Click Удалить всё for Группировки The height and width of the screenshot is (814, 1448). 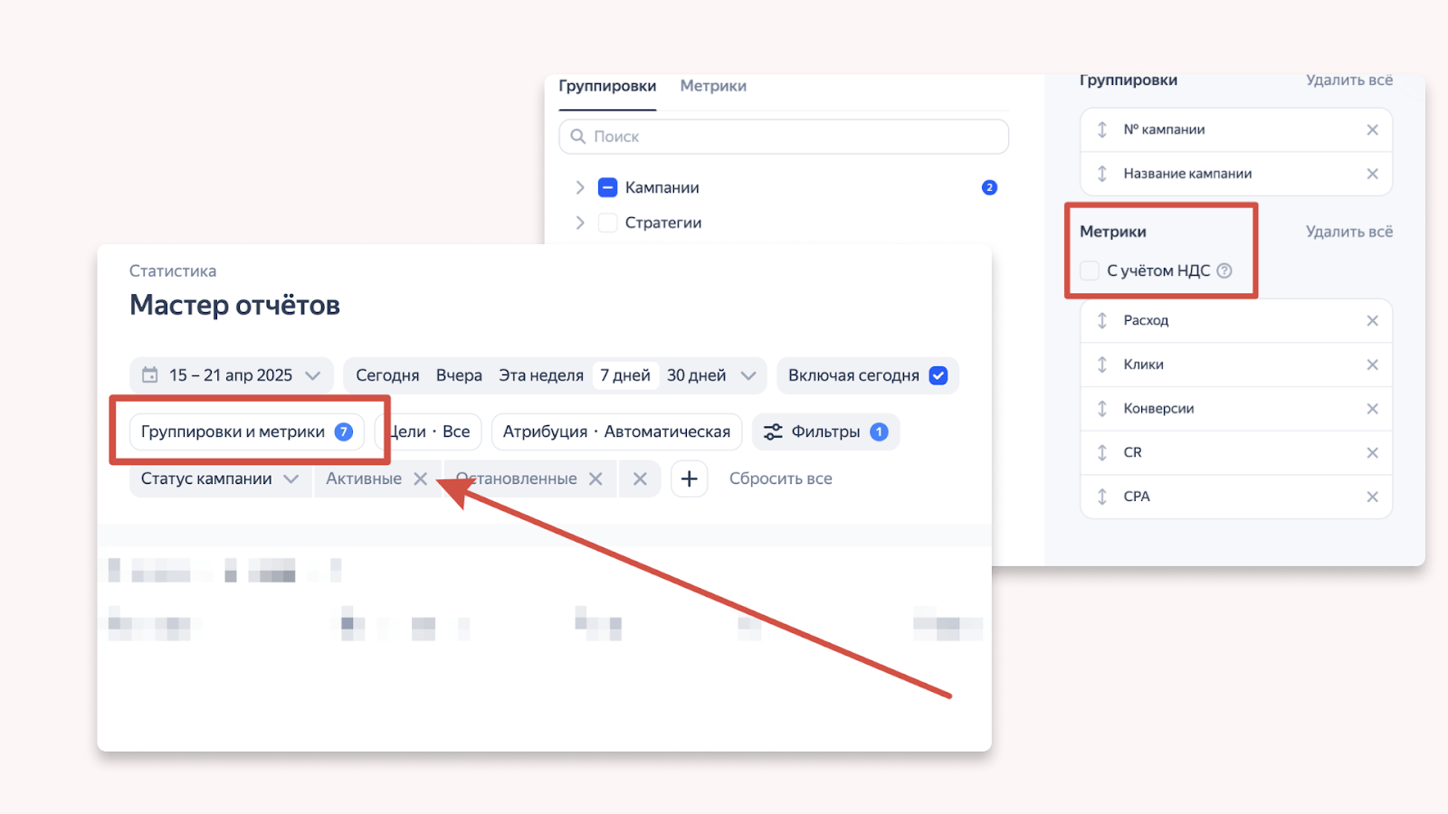[x=1348, y=80]
